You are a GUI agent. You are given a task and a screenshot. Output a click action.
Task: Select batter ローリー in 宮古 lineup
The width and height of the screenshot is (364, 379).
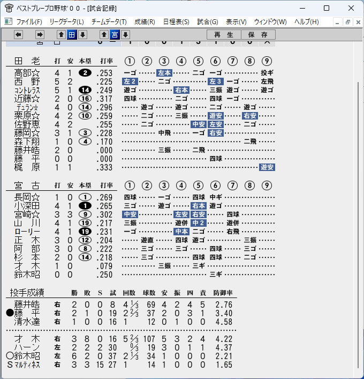point(27,232)
